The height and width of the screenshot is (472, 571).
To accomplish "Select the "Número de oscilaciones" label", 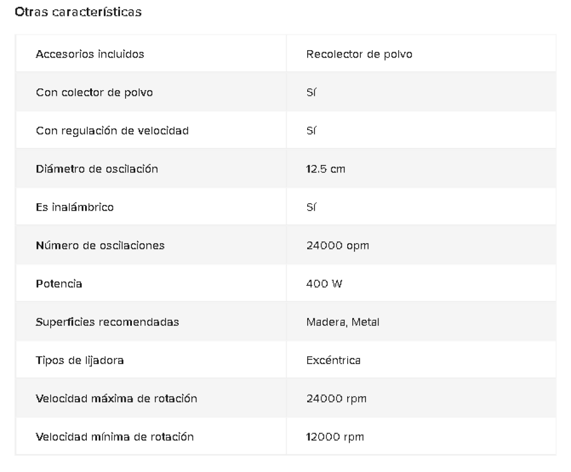I will 100,245.
